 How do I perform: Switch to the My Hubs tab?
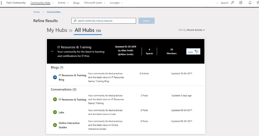coord(59,30)
